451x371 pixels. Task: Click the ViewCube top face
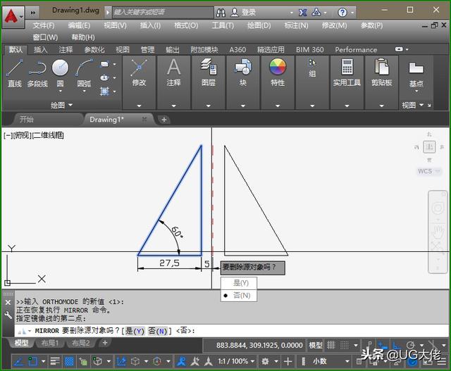pos(429,147)
